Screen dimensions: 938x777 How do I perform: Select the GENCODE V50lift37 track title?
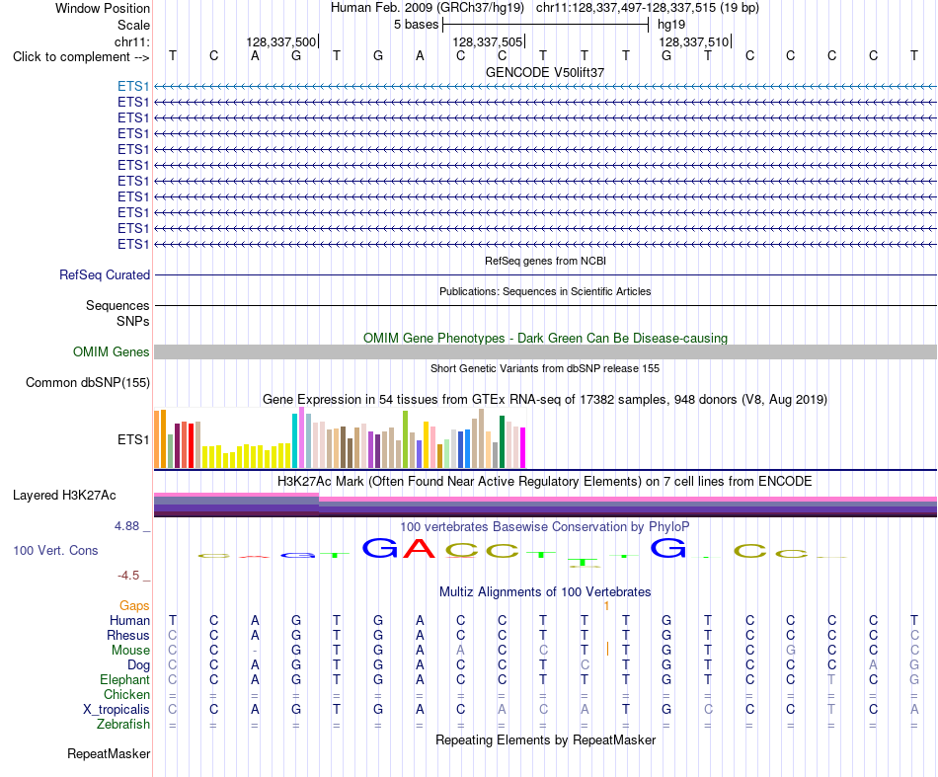coord(545,72)
